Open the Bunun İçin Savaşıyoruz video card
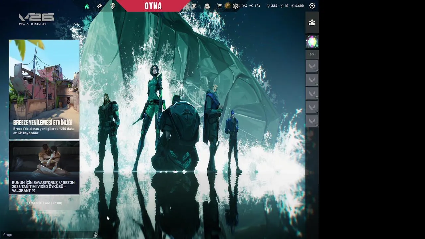Viewport: 425px width, 239px height. click(44, 168)
